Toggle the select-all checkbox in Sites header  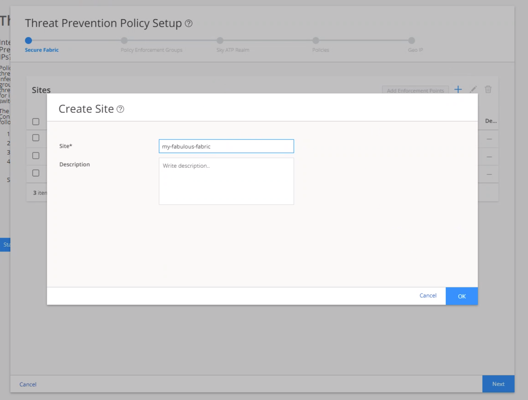point(36,121)
